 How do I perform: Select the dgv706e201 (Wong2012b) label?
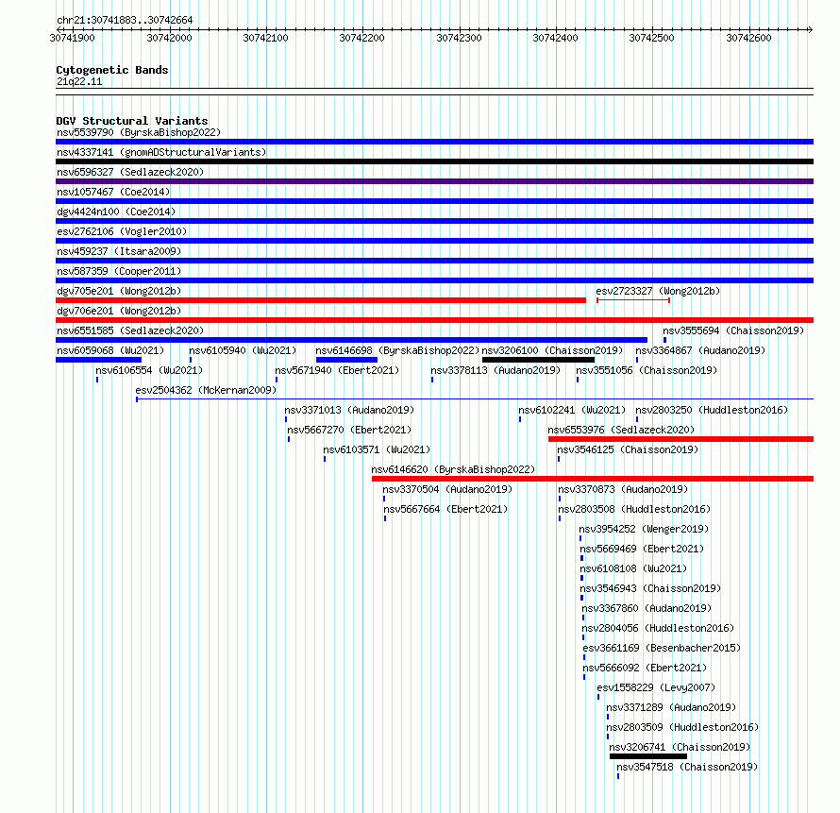119,311
